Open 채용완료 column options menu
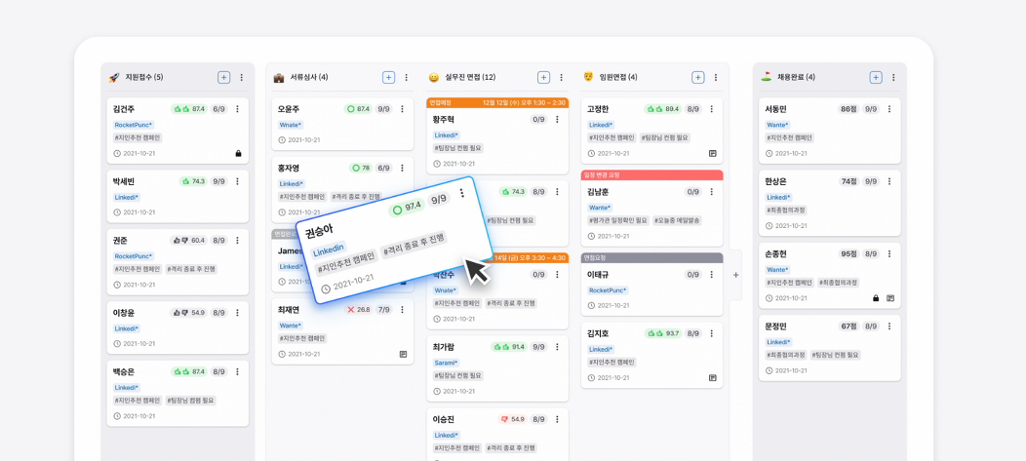The image size is (1026, 461). pos(892,77)
